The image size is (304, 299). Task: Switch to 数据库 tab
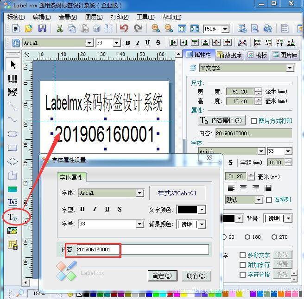tap(229, 55)
